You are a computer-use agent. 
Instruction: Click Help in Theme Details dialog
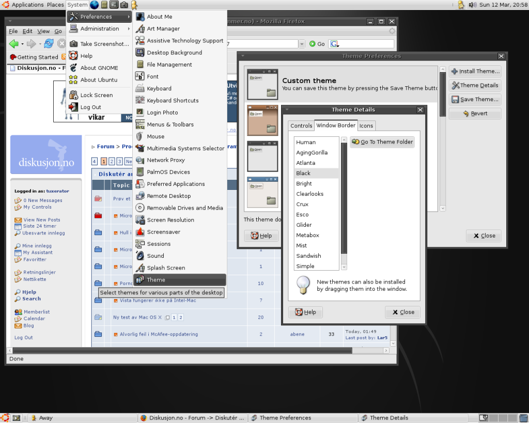click(305, 312)
